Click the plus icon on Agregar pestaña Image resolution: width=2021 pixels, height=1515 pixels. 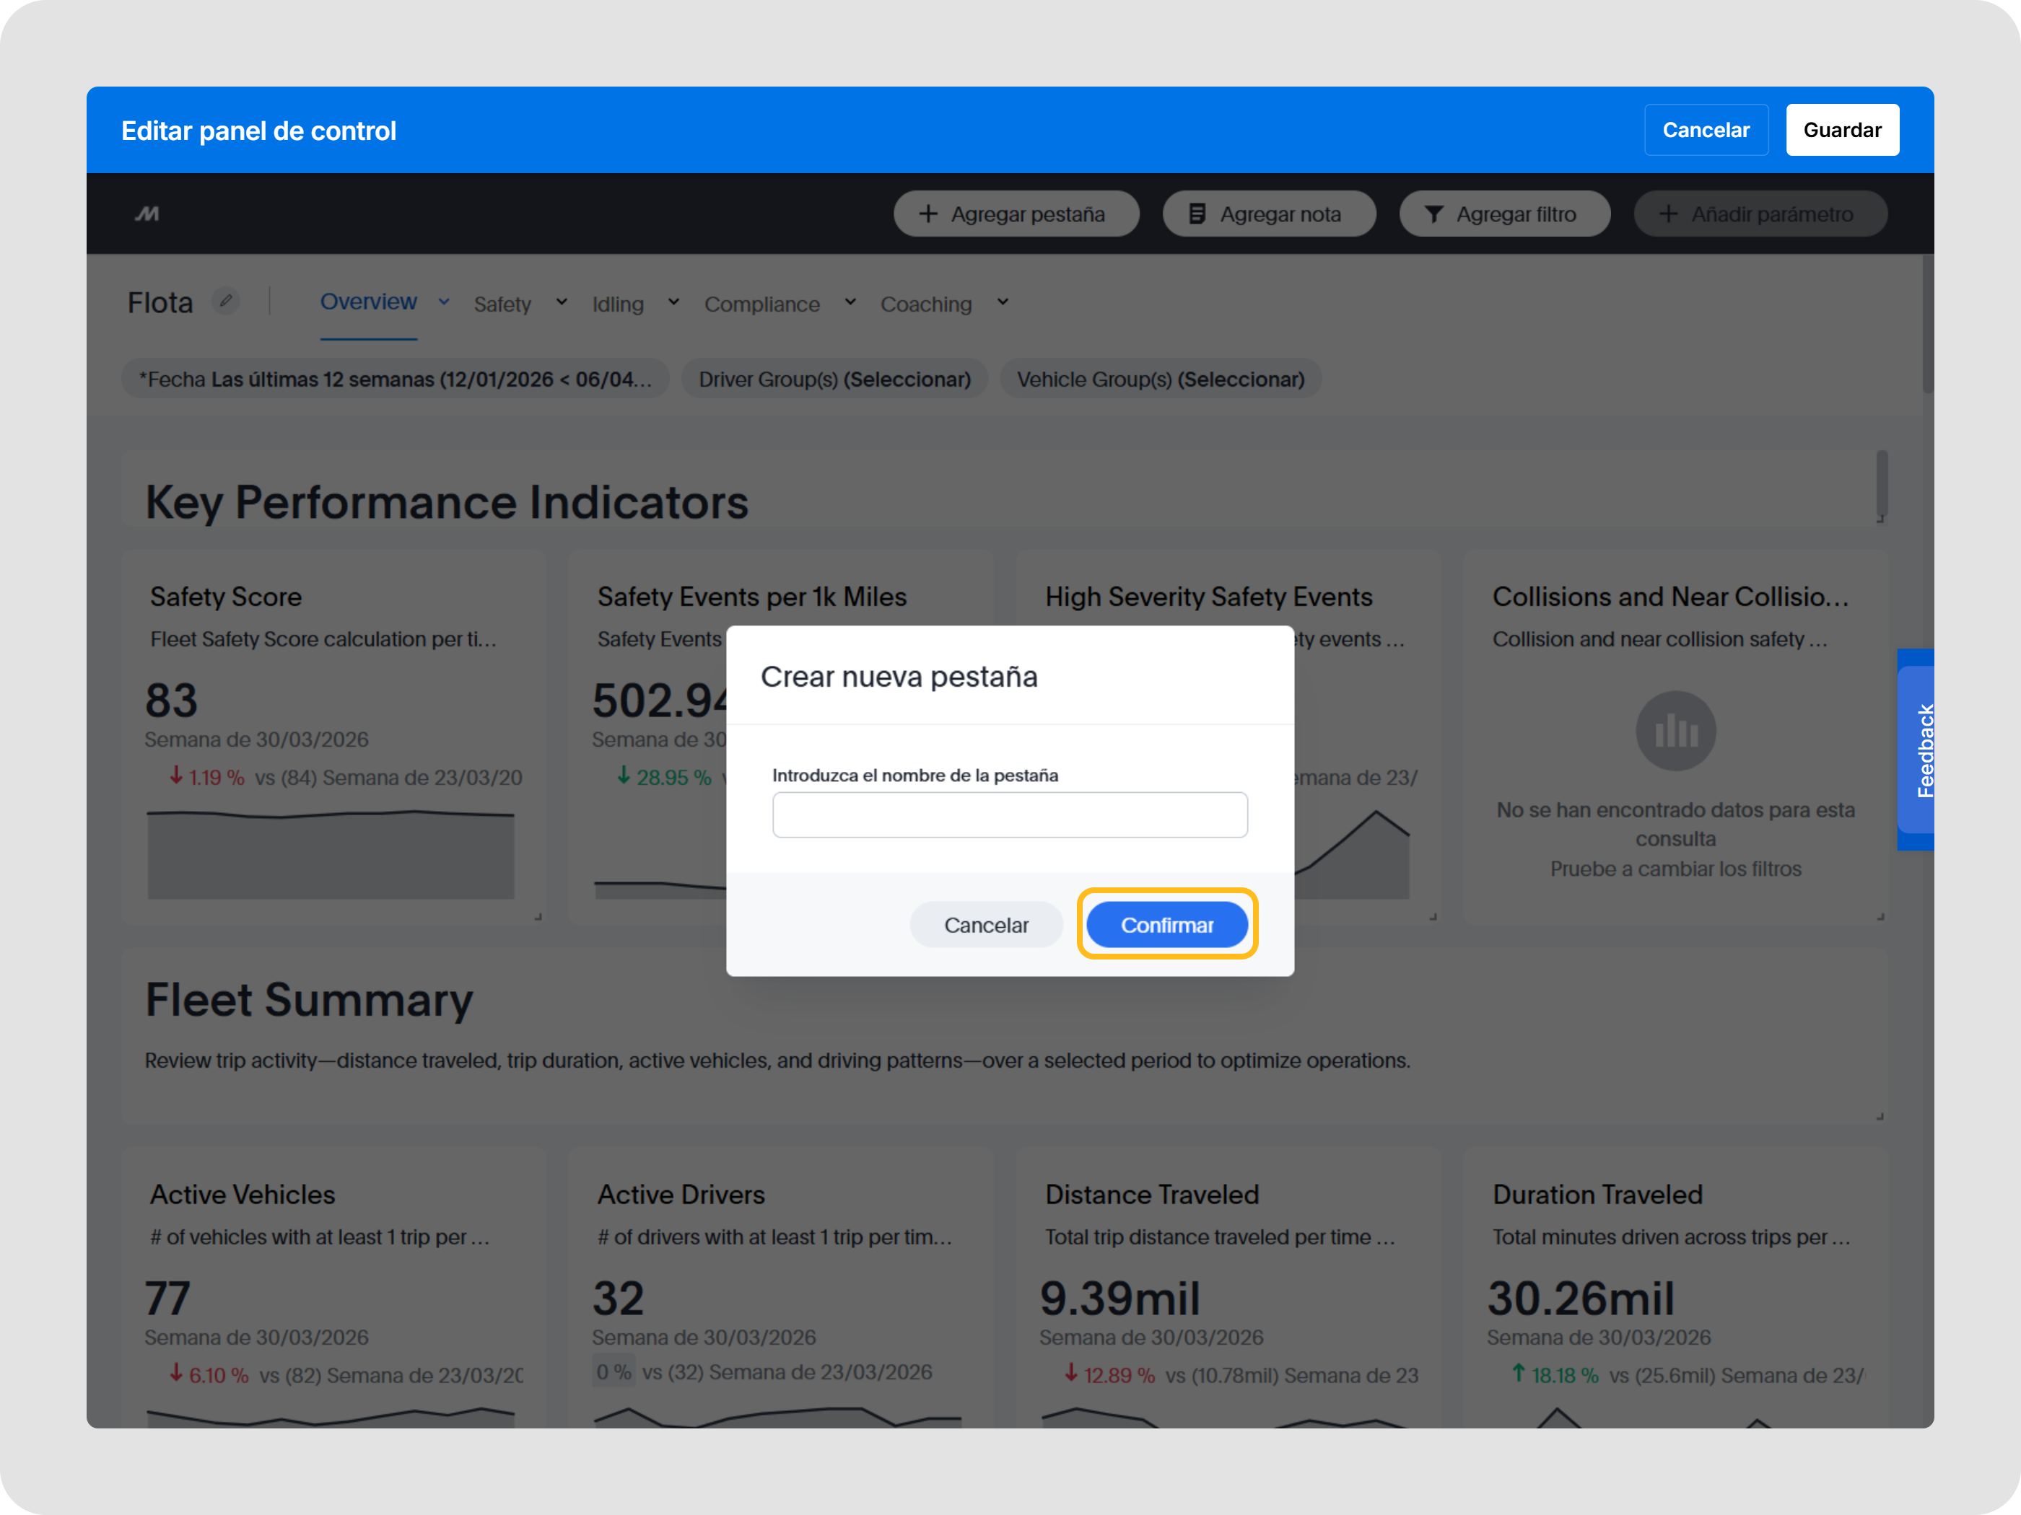pyautogui.click(x=928, y=214)
